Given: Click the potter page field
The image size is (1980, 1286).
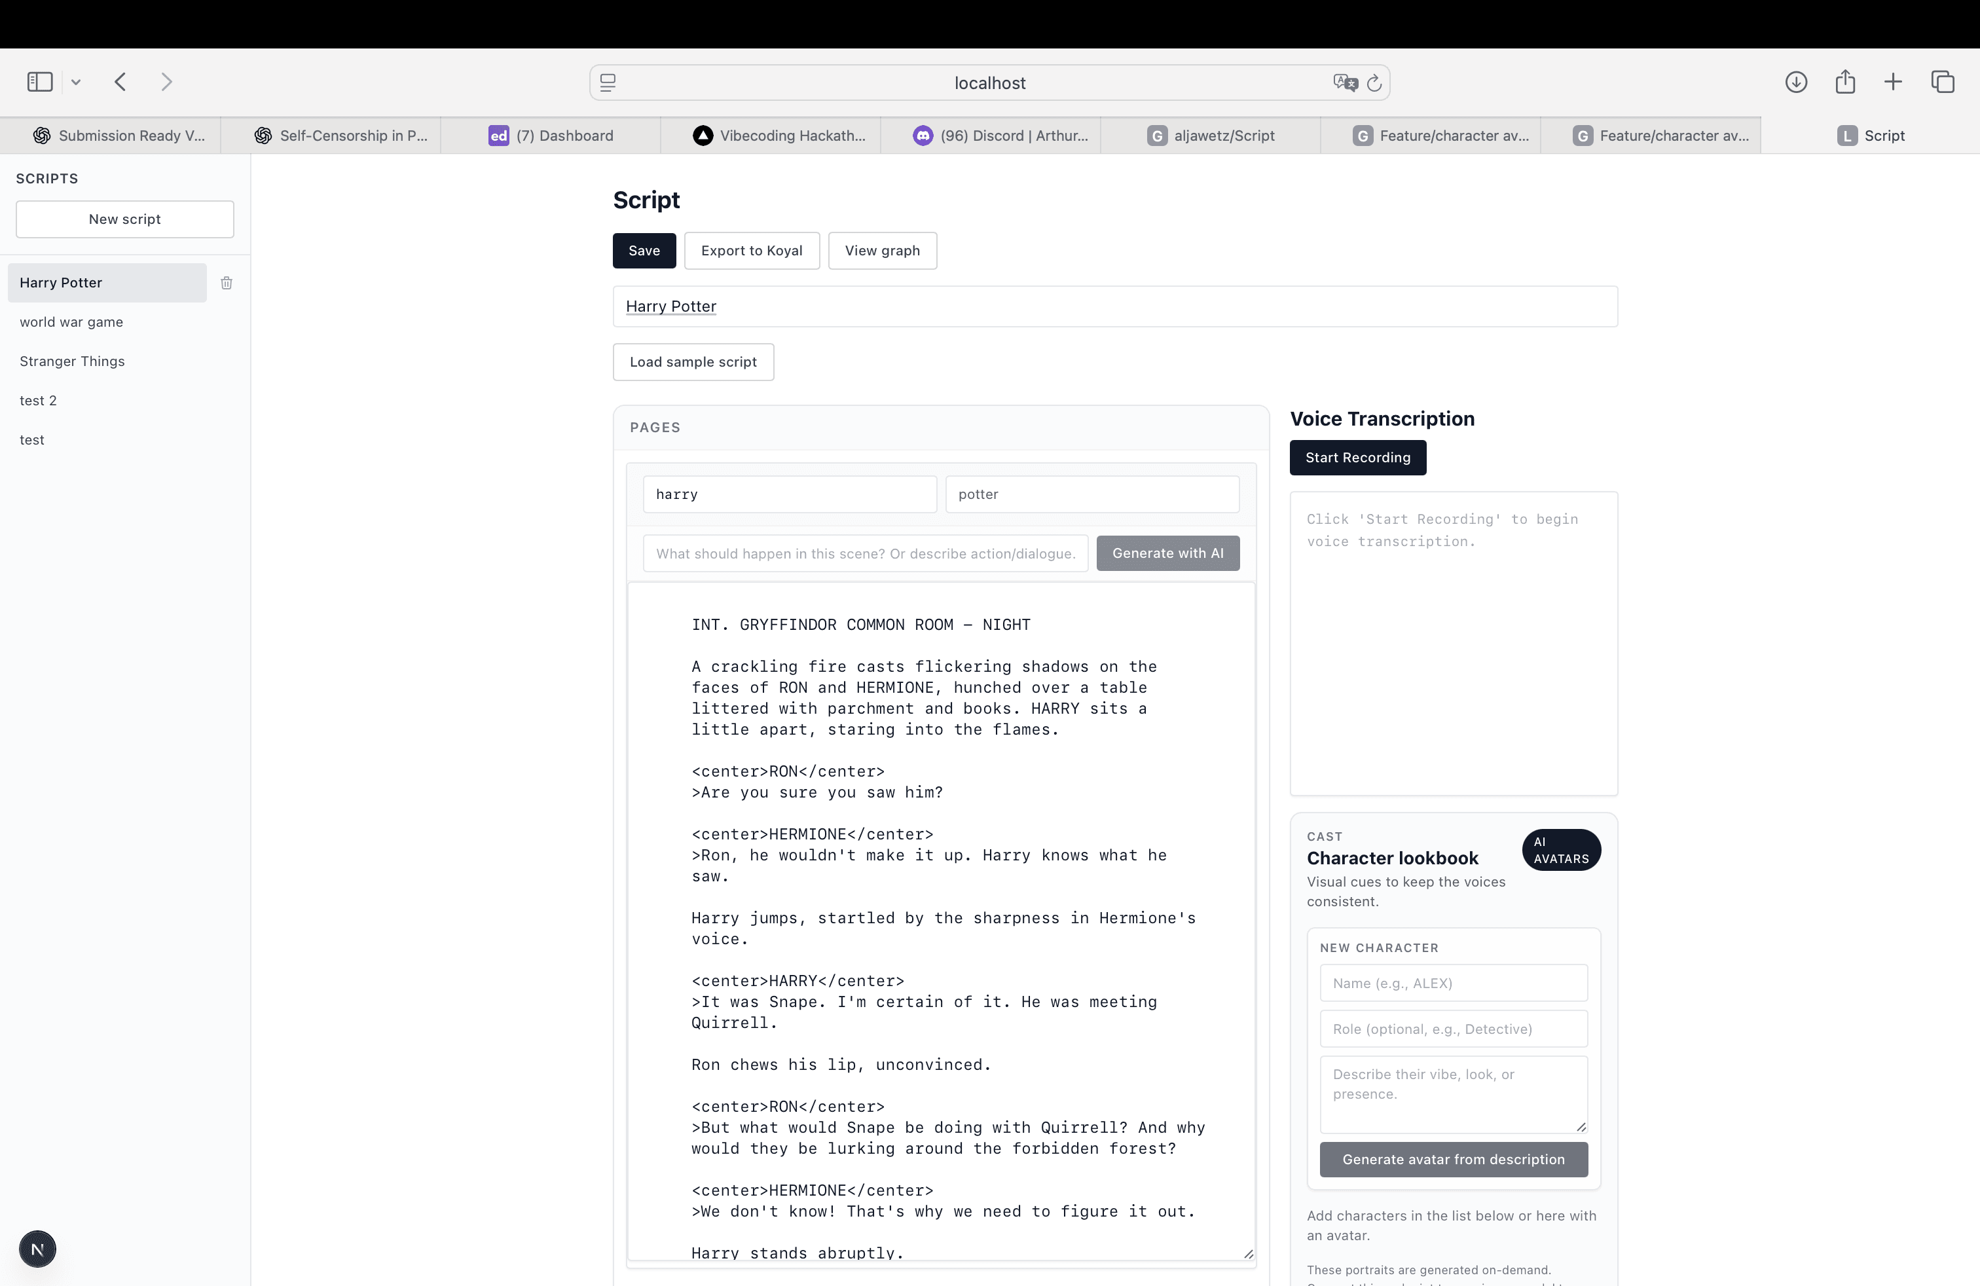Looking at the screenshot, I should [1091, 494].
